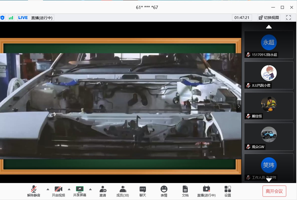Enter full screen mode
The width and height of the screenshot is (297, 200).
click(x=288, y=17)
